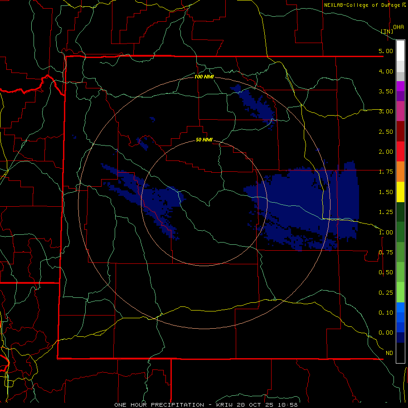Click the magenta 3.50 inch legend color
The height and width of the screenshot is (408, 408).
[x=400, y=86]
